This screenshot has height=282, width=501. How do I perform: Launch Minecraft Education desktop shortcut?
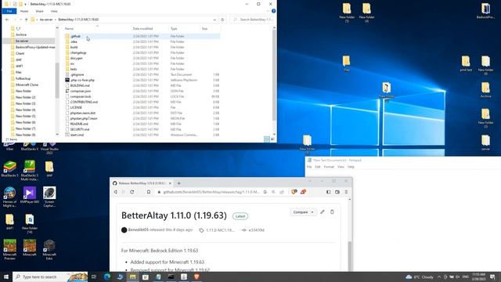[x=49, y=249]
